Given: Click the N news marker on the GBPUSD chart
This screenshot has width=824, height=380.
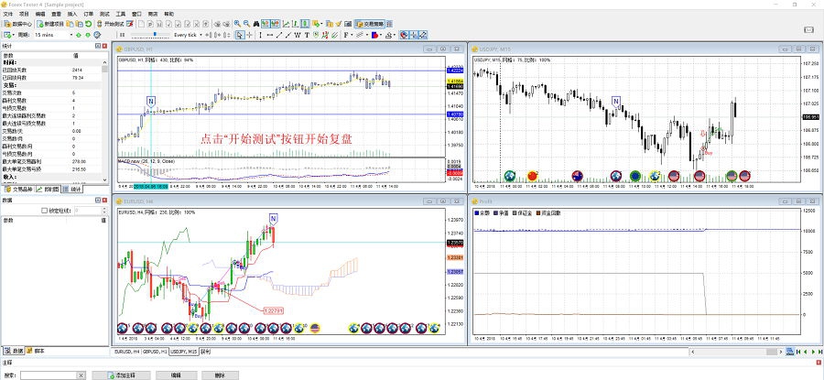Looking at the screenshot, I should [x=151, y=101].
